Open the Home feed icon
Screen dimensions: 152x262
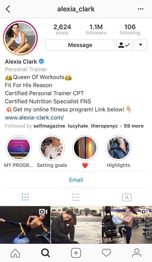[15, 253]
